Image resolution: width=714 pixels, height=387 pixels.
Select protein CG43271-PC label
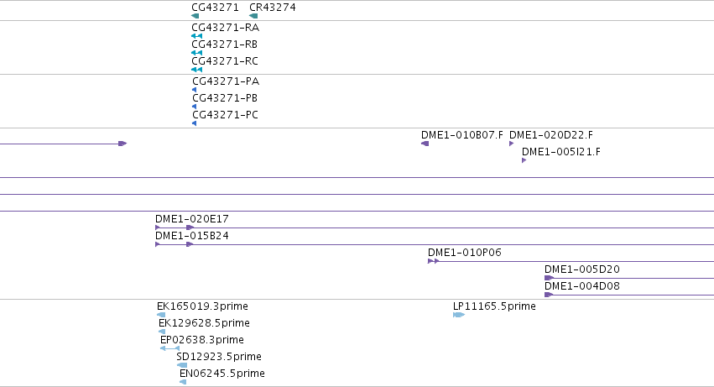click(226, 115)
